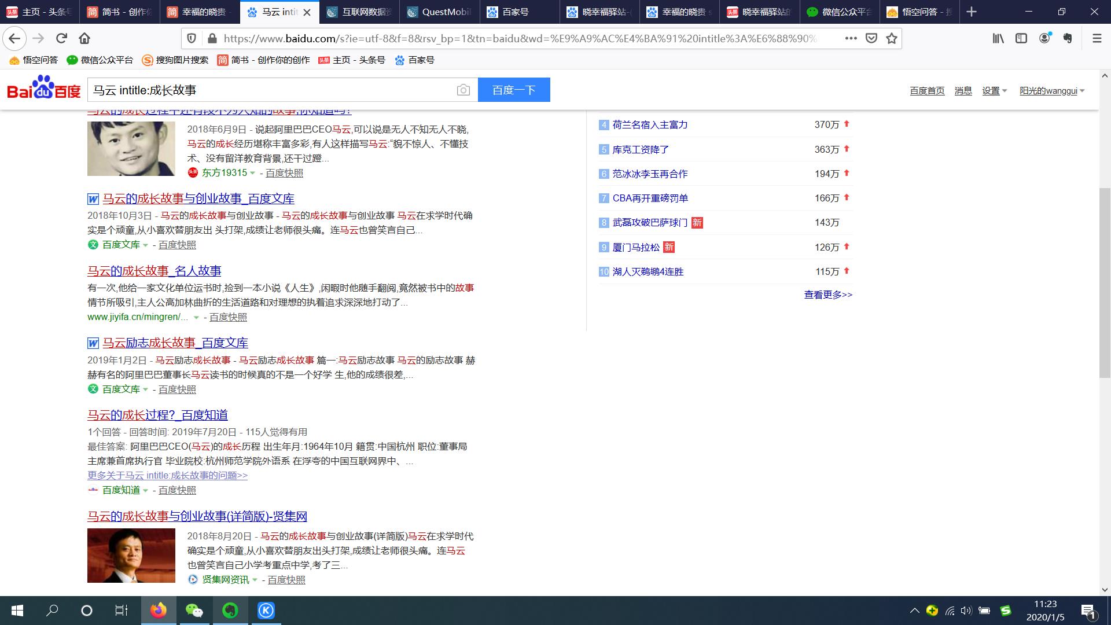Open Windows Start menu
Viewport: 1111px width, 625px height.
coord(17,611)
